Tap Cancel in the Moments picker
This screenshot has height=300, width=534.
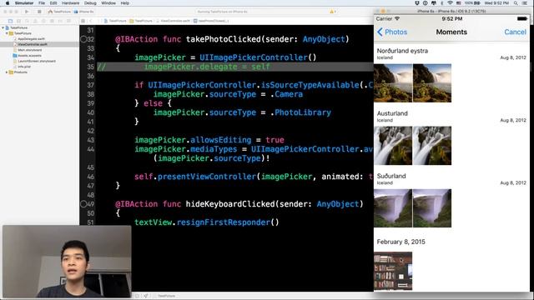515,32
